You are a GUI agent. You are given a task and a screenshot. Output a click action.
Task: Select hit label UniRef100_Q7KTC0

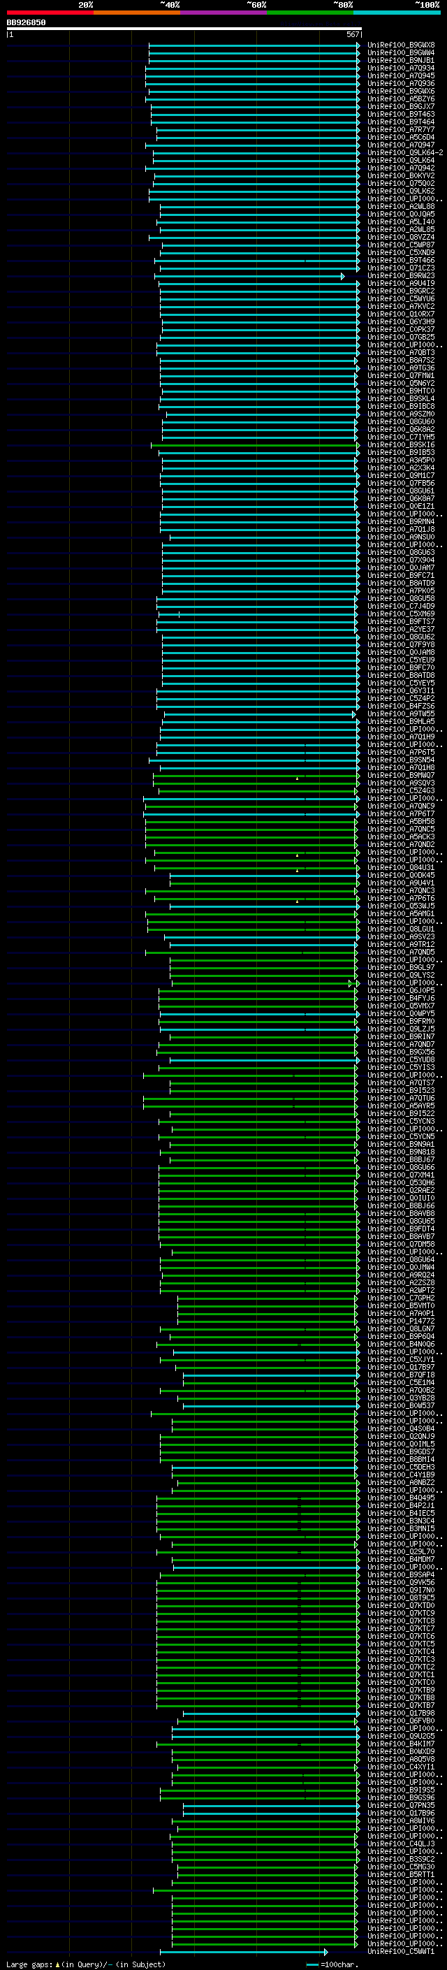point(401,1683)
